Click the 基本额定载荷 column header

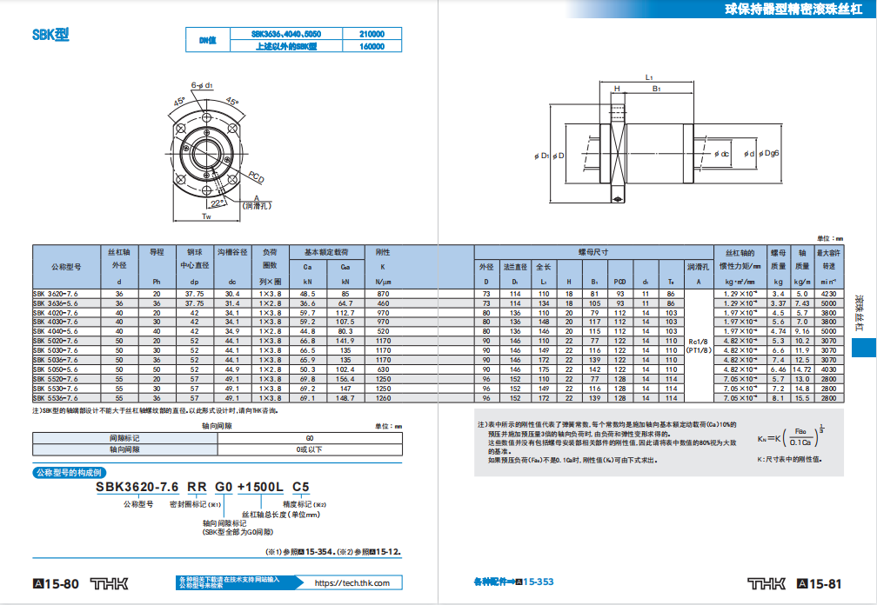coord(326,252)
